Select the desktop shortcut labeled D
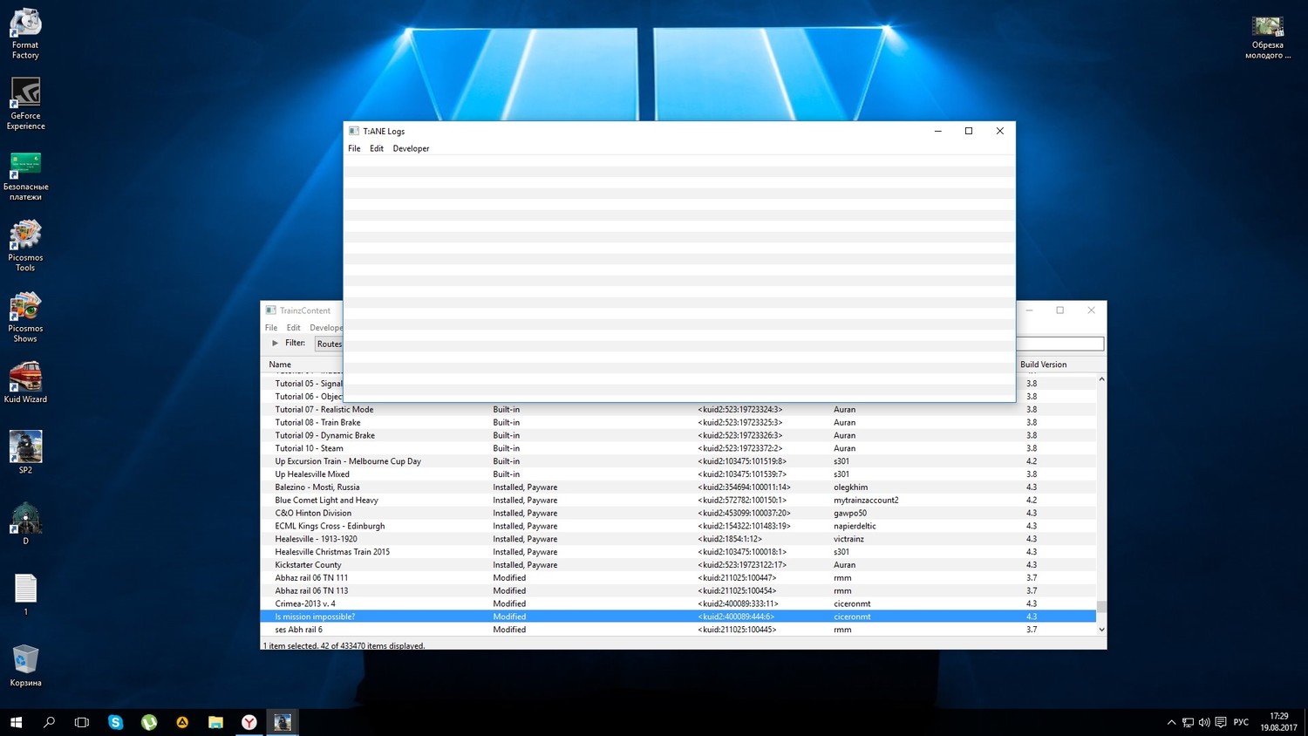 pos(25,523)
